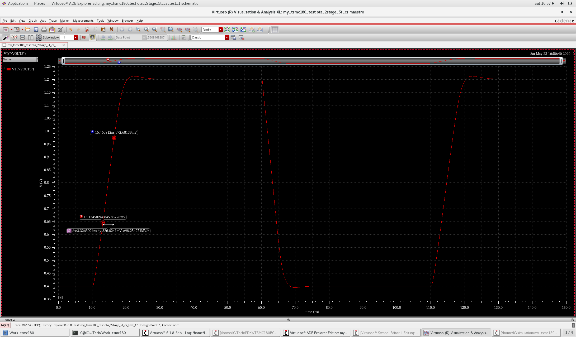576x337 pixels.
Task: Click the Undo arrow icon
Action: click(x=71, y=30)
